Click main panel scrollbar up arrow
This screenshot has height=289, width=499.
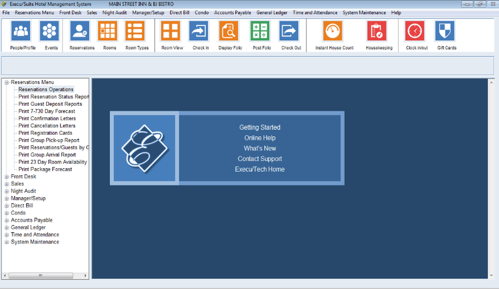[x=491, y=82]
